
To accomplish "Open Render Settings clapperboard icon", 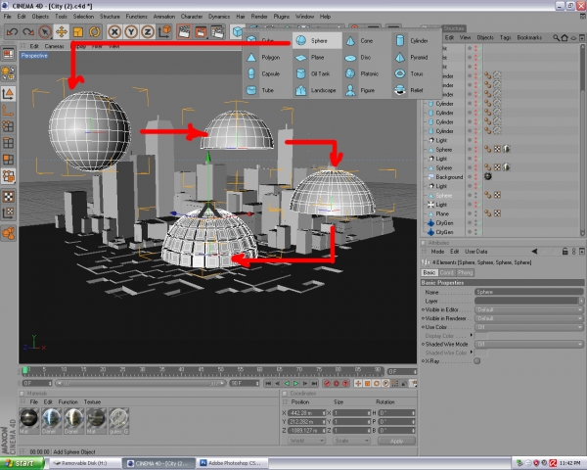I will pyautogui.click(x=217, y=32).
